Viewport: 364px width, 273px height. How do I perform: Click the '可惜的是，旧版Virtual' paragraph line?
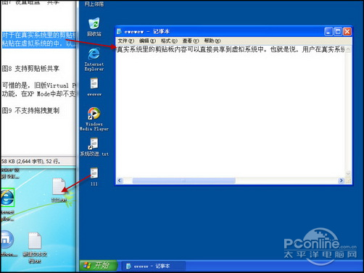(38, 85)
